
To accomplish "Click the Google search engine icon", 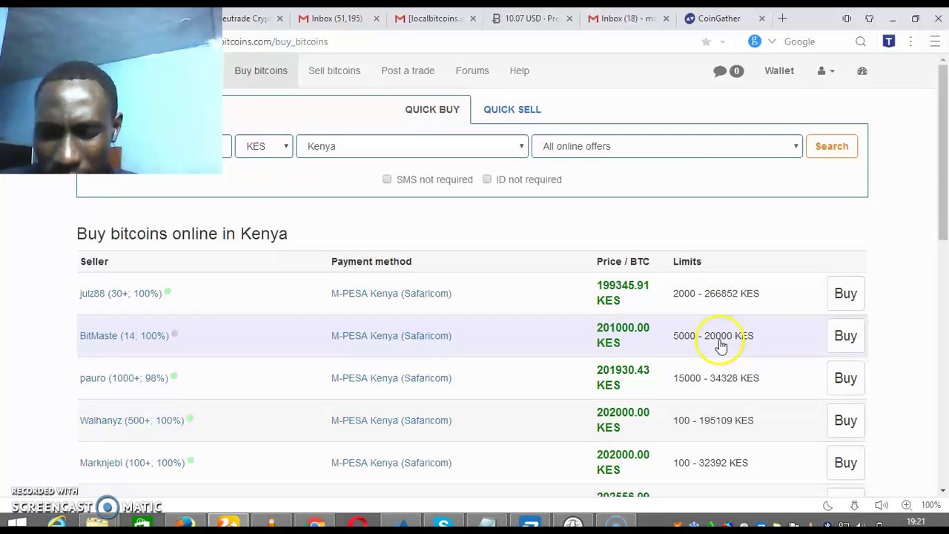I will pyautogui.click(x=754, y=42).
